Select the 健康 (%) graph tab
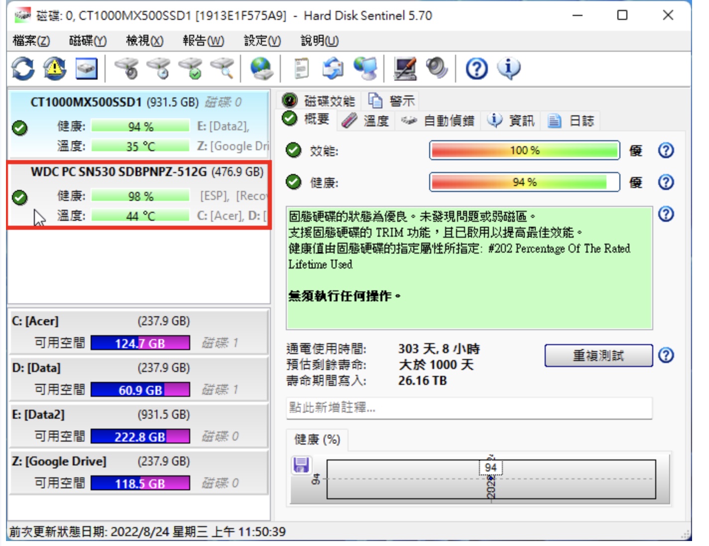The width and height of the screenshot is (709, 546). pyautogui.click(x=317, y=440)
